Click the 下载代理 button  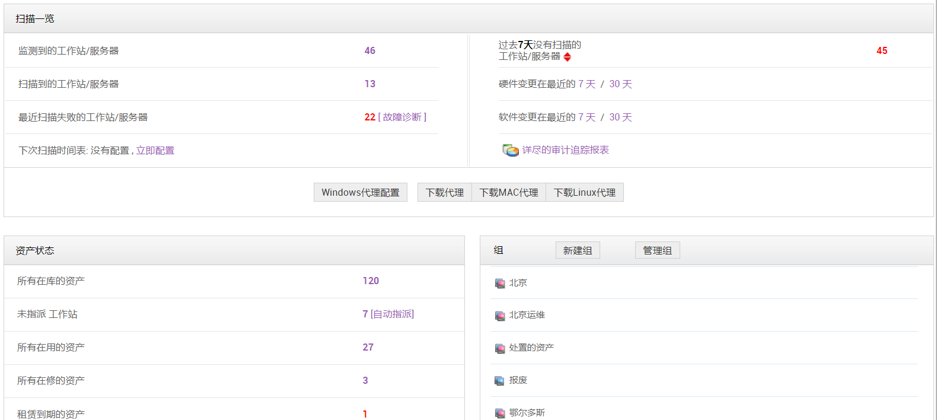click(445, 192)
